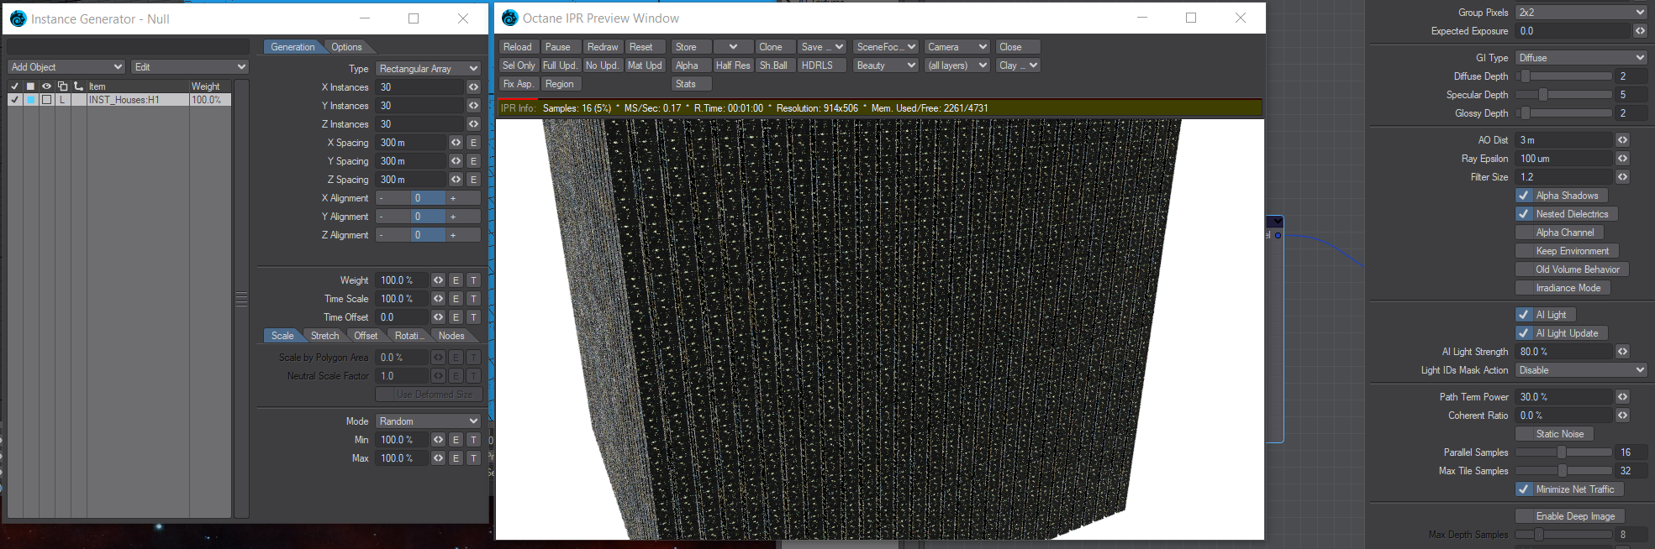1655x549 pixels.
Task: Click the X Spacing stepper arrows
Action: point(456,143)
